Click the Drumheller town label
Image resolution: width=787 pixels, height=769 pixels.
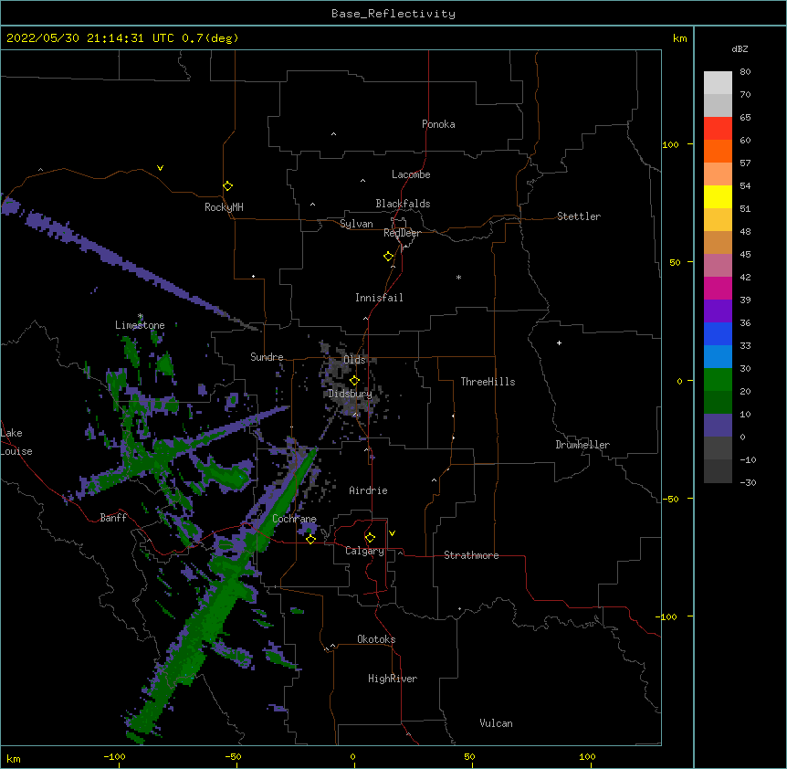click(582, 445)
